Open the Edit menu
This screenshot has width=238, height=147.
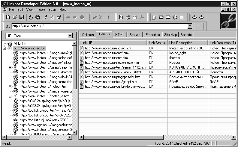click(20, 10)
